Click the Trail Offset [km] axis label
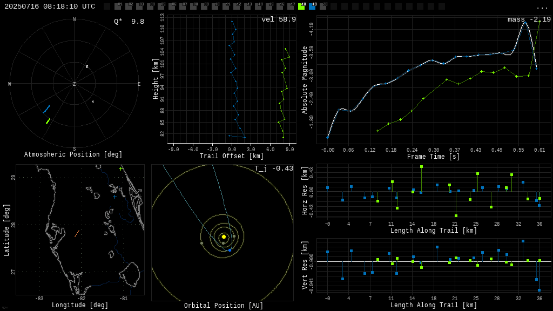553x311 pixels. 232,156
